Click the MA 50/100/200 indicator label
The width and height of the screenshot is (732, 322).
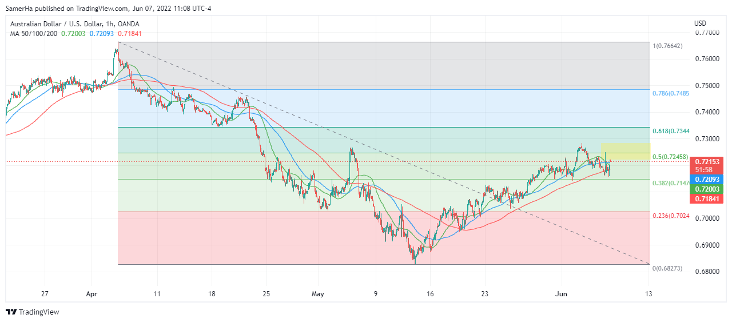(33, 34)
